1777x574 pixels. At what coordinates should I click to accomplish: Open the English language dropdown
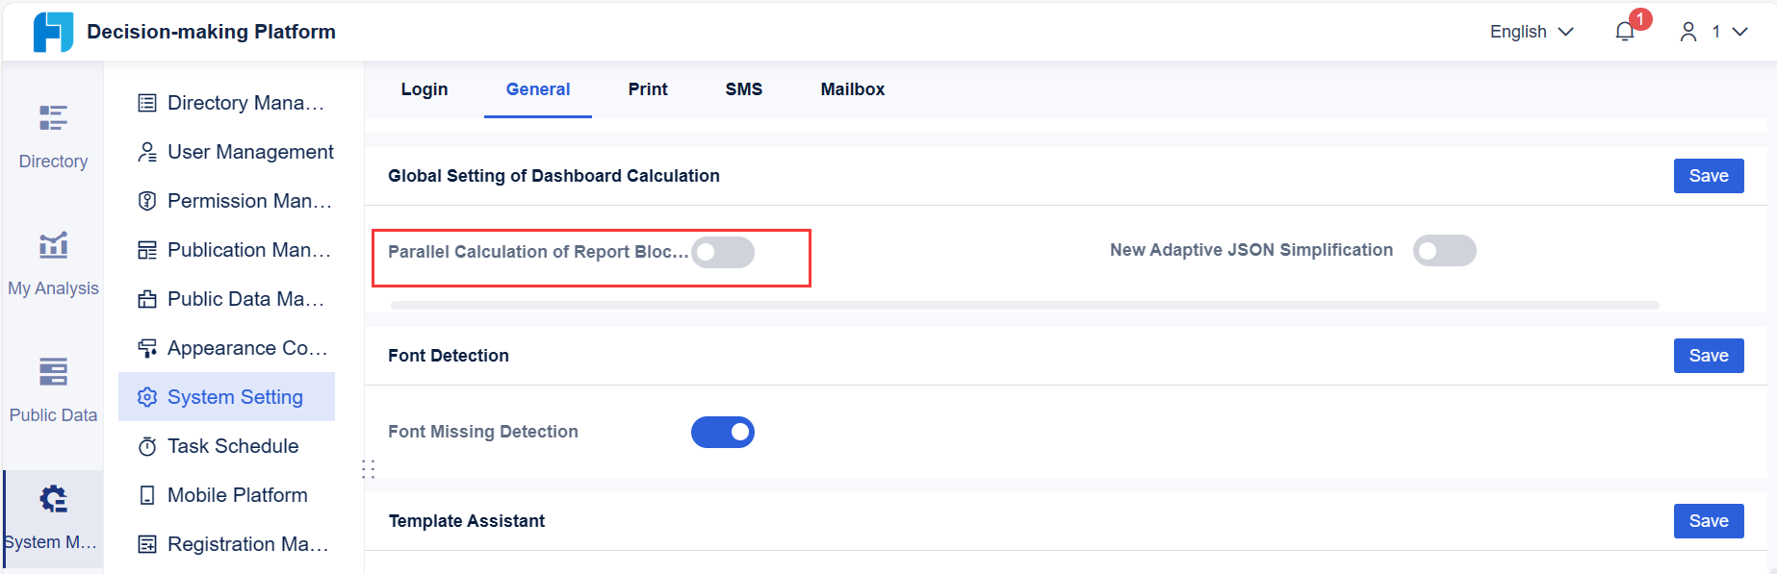point(1531,32)
